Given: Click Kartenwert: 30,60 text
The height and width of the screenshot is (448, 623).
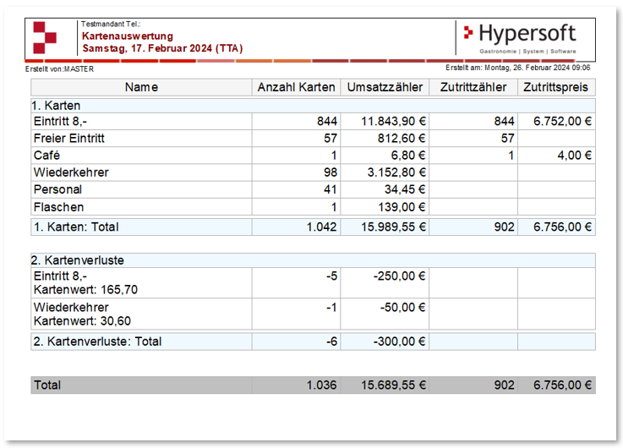Looking at the screenshot, I should [x=82, y=321].
